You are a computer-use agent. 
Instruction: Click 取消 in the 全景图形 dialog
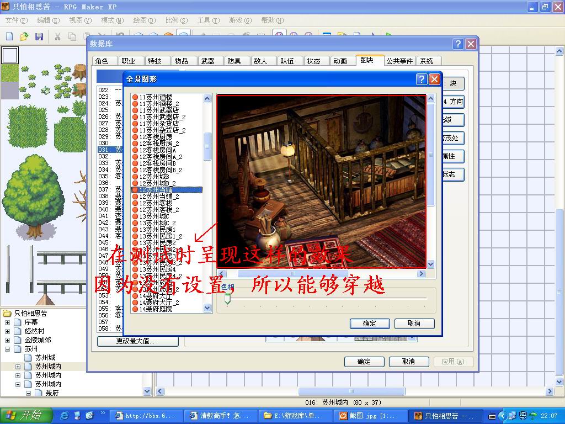point(414,324)
